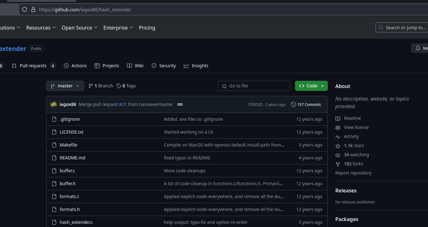Switch to the Actions tab

pyautogui.click(x=75, y=66)
